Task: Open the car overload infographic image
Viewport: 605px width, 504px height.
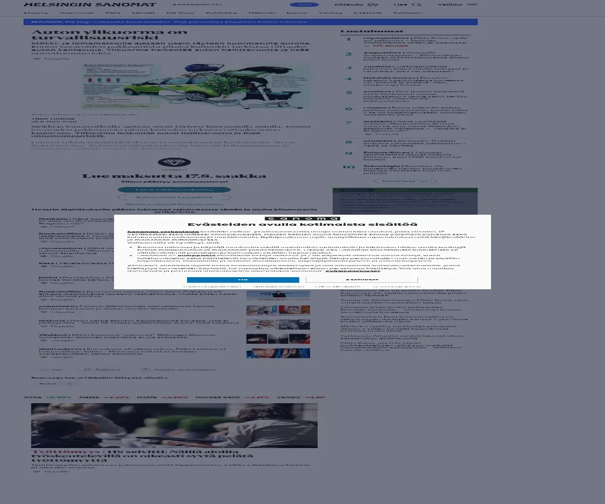Action: 196,86
